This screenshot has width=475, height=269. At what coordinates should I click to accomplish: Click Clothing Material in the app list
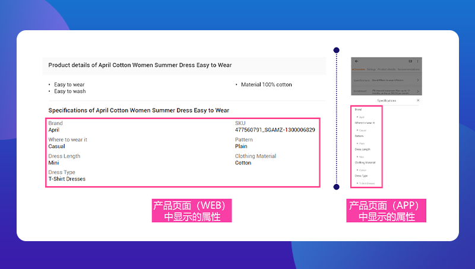(x=365, y=162)
